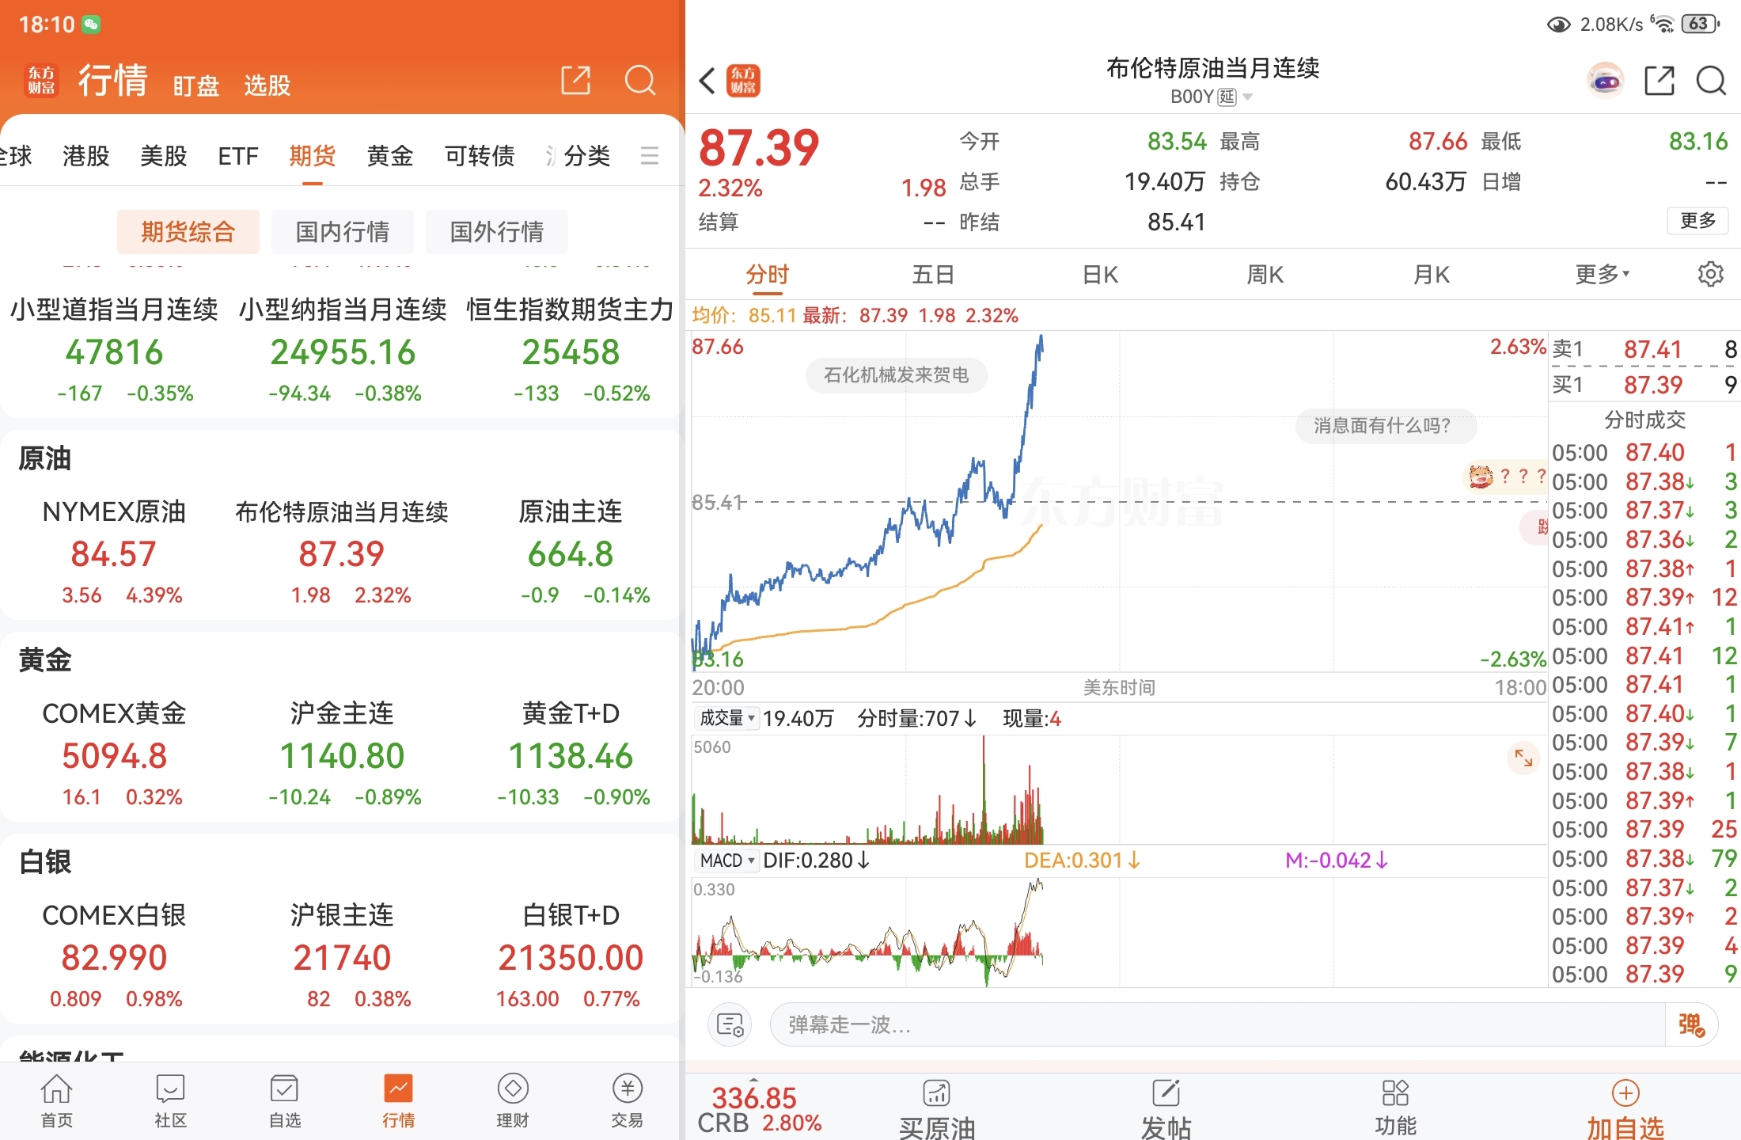Tap the 买原油 button at bottom
Viewport: 1741px width, 1140px height.
pyautogui.click(x=937, y=1108)
